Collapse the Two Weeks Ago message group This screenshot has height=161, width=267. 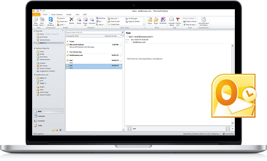click(x=68, y=52)
